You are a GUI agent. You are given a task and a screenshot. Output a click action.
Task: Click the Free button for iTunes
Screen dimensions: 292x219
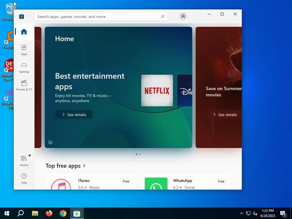126,181
